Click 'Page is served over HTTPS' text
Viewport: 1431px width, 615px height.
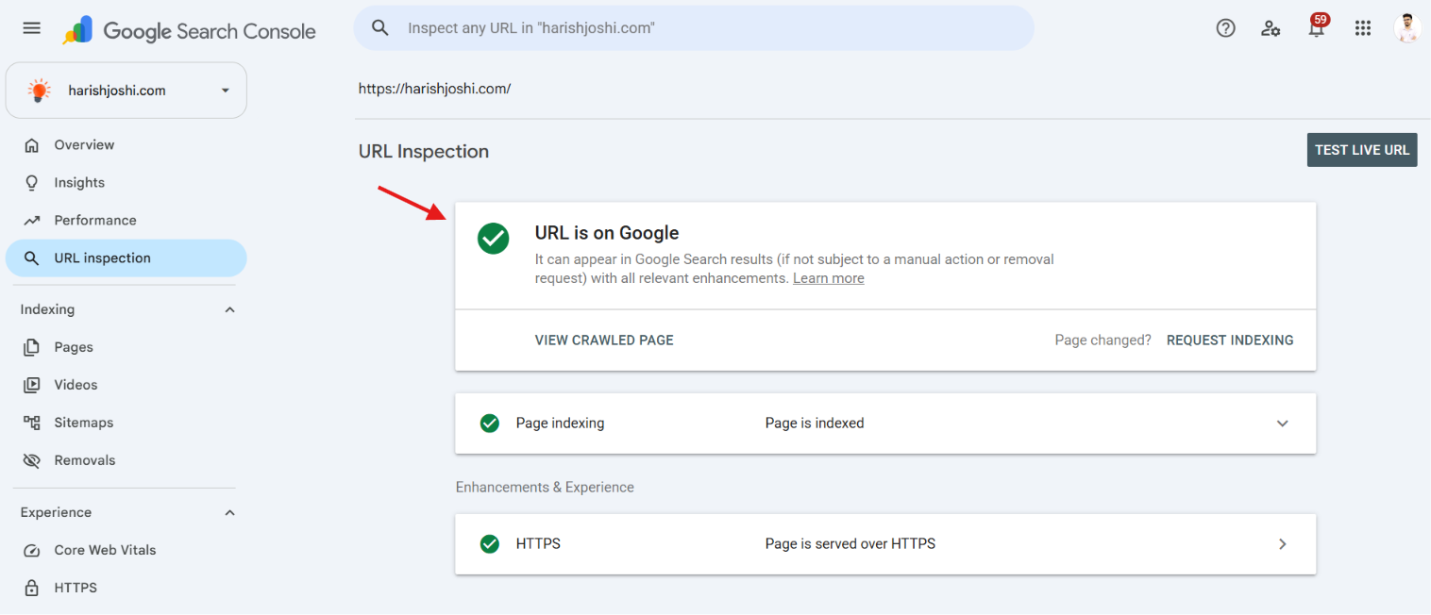[850, 544]
